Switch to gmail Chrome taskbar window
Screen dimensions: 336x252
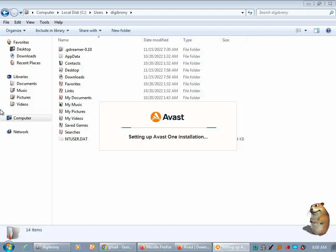[118, 247]
